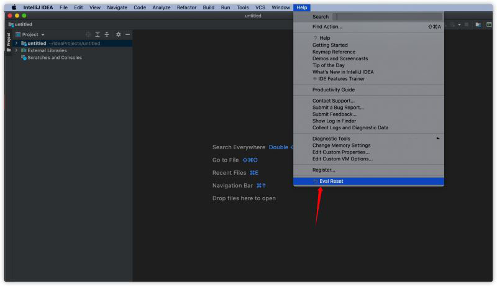Image resolution: width=497 pixels, height=286 pixels.
Task: Open Project panel gear options
Action: coord(118,34)
